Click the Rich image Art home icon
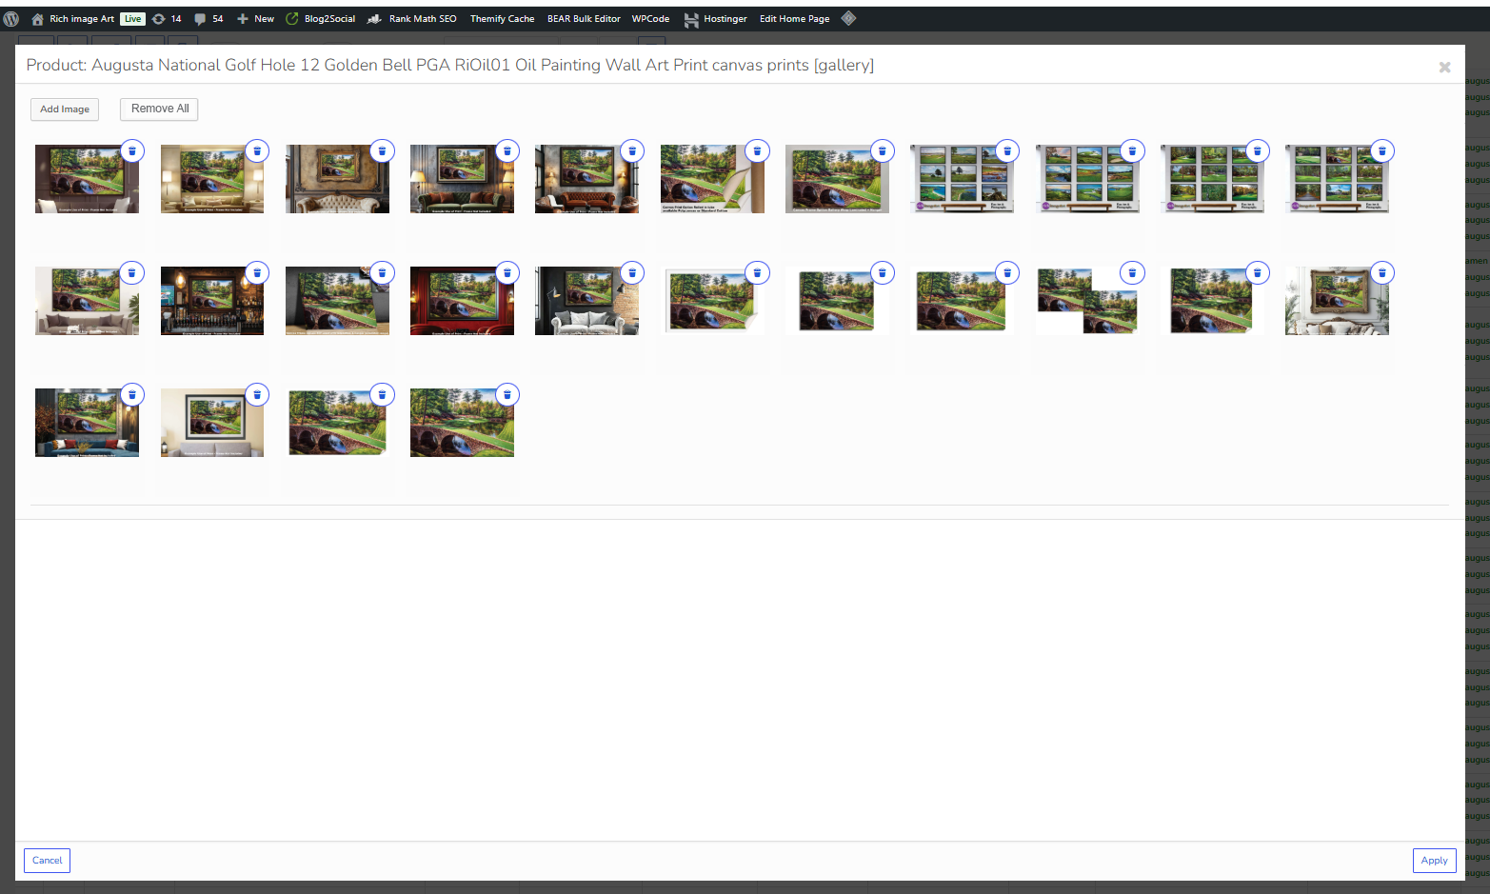1490x894 pixels. tap(38, 19)
